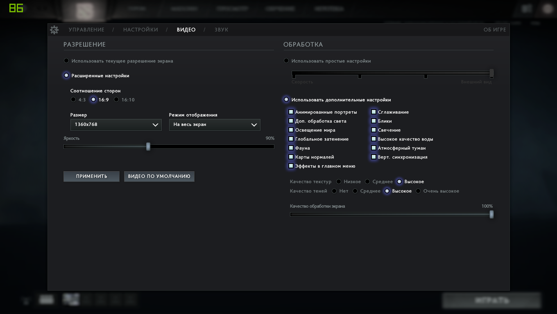Open the Режим отображения dropdown

click(215, 125)
